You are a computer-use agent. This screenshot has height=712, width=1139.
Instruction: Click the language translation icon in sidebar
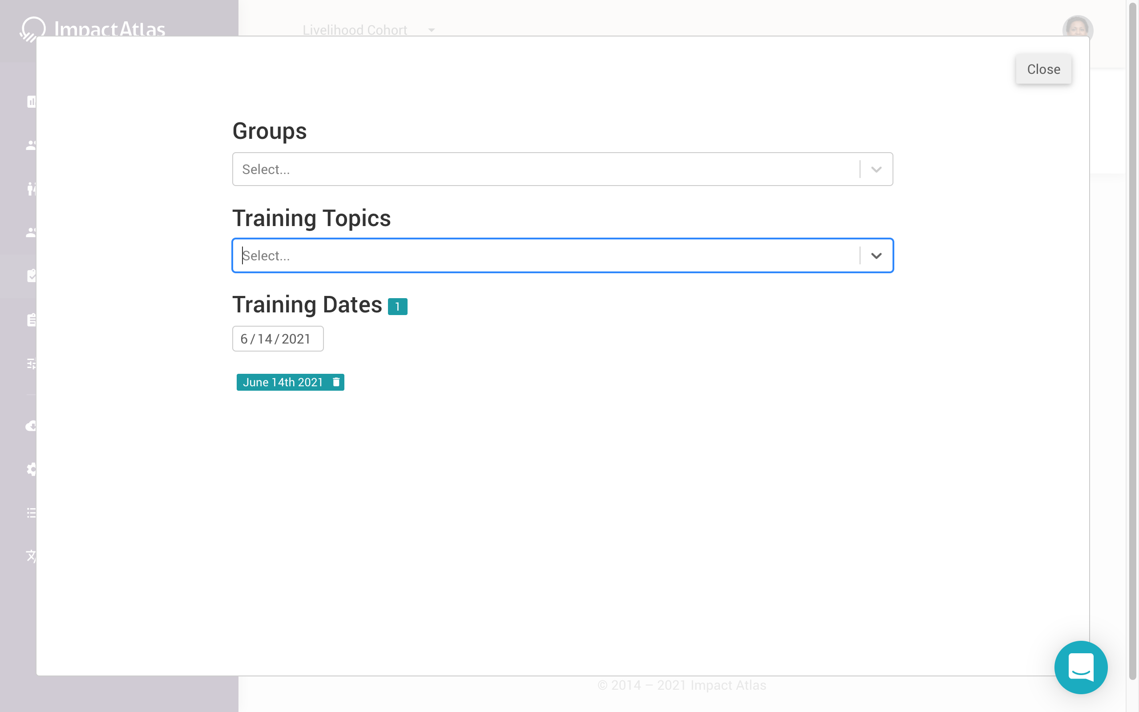(31, 557)
